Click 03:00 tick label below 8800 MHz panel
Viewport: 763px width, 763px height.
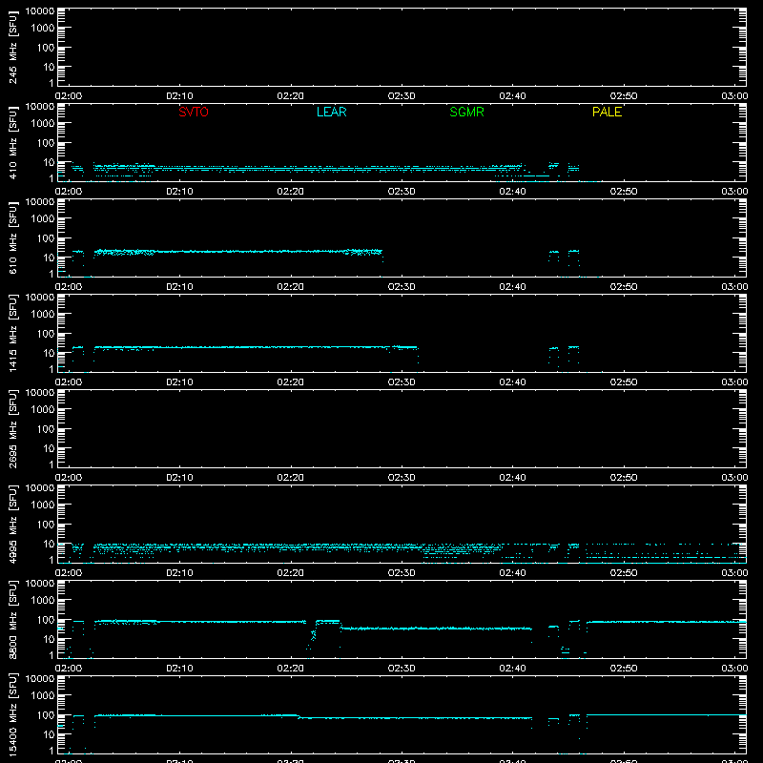point(734,669)
